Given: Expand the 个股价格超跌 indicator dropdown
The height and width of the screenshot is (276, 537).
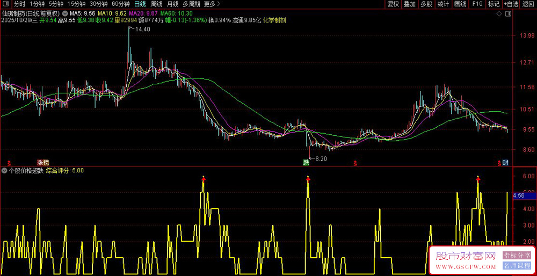Looking at the screenshot, I should click(4, 170).
